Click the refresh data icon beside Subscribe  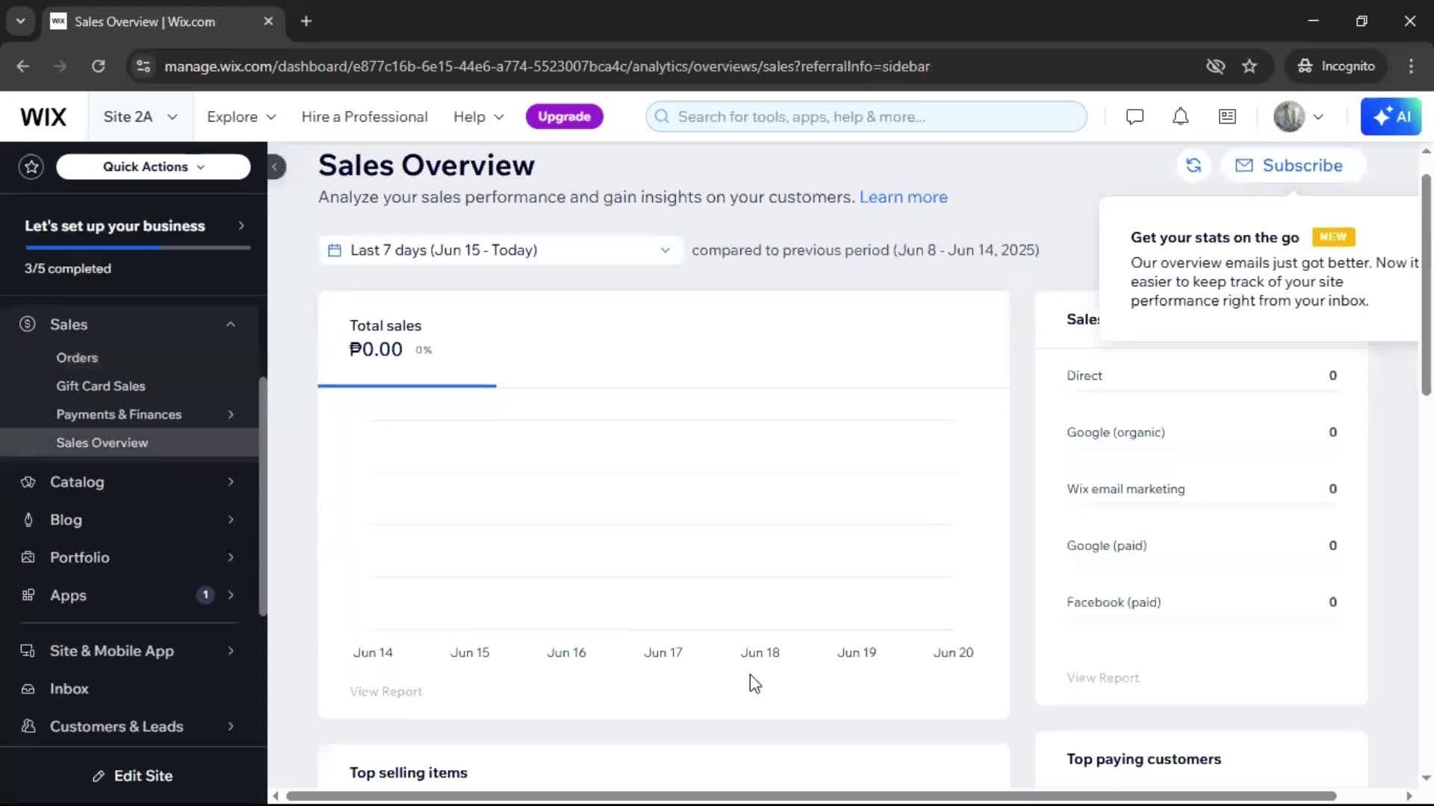tap(1194, 166)
